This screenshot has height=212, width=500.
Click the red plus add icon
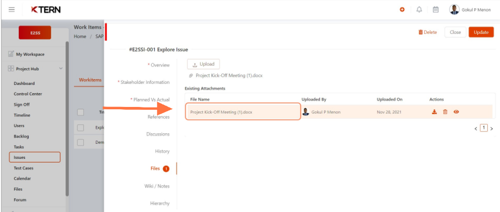coord(402,10)
